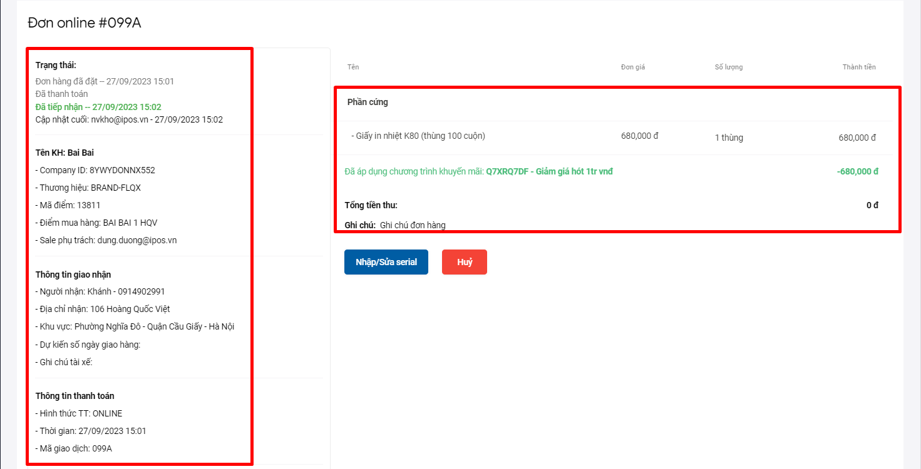Screen dimensions: 921x469
Task: Click the Tổng tiền thu total label
Action: [371, 205]
